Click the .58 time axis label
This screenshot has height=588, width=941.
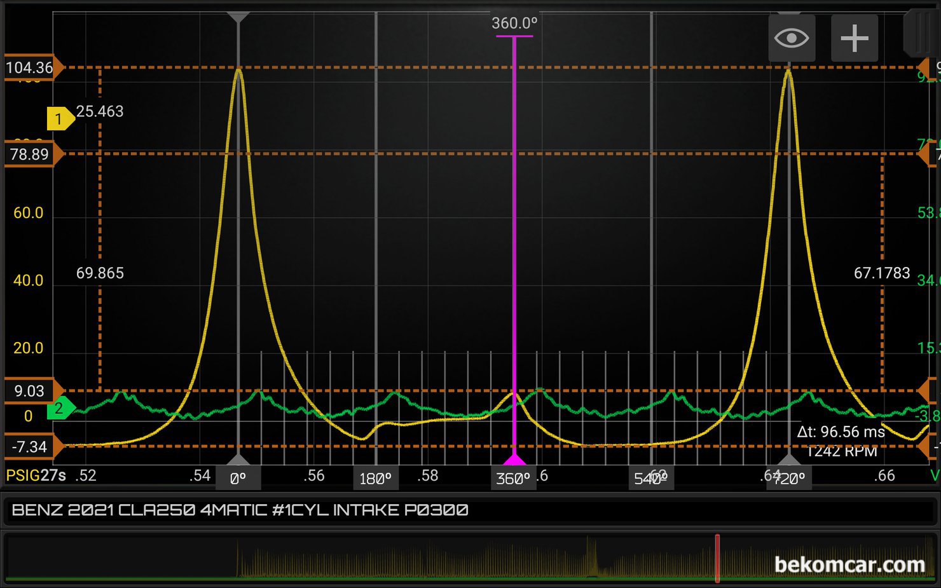pos(428,475)
